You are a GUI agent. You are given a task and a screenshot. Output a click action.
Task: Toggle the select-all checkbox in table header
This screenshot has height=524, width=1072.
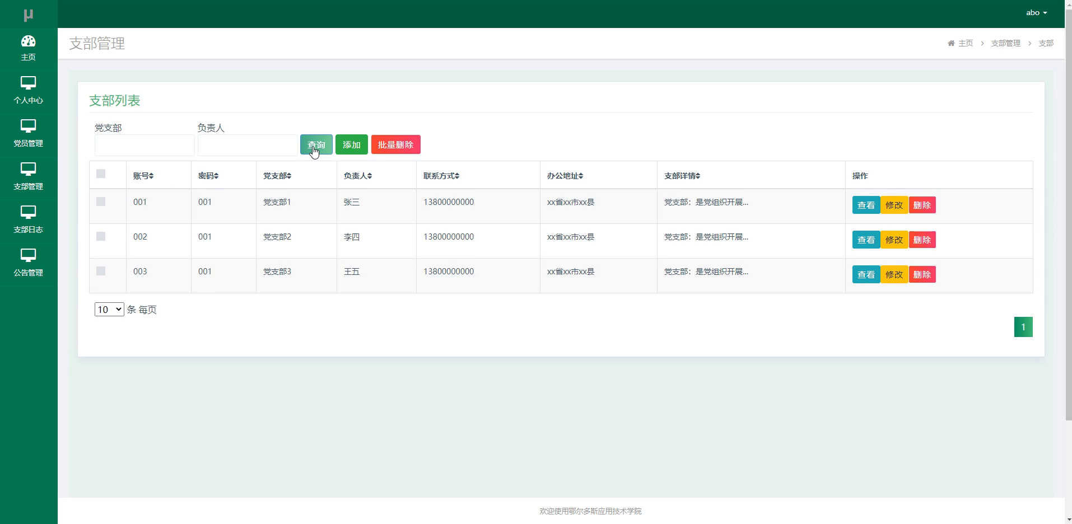[x=101, y=174]
